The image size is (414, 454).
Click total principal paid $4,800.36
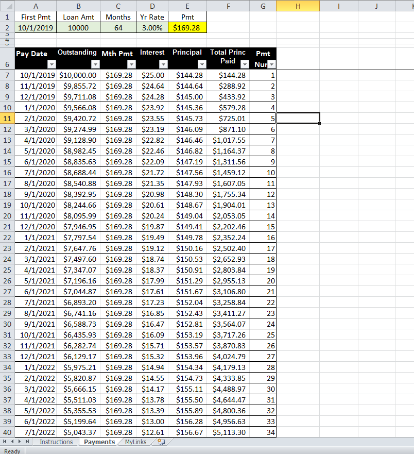228,411
